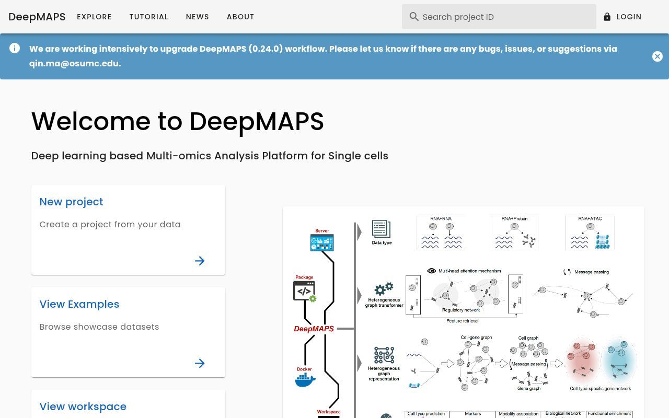The height and width of the screenshot is (418, 669).
Task: Click the RNA+ATAC data type thumbnail
Action: tap(590, 233)
